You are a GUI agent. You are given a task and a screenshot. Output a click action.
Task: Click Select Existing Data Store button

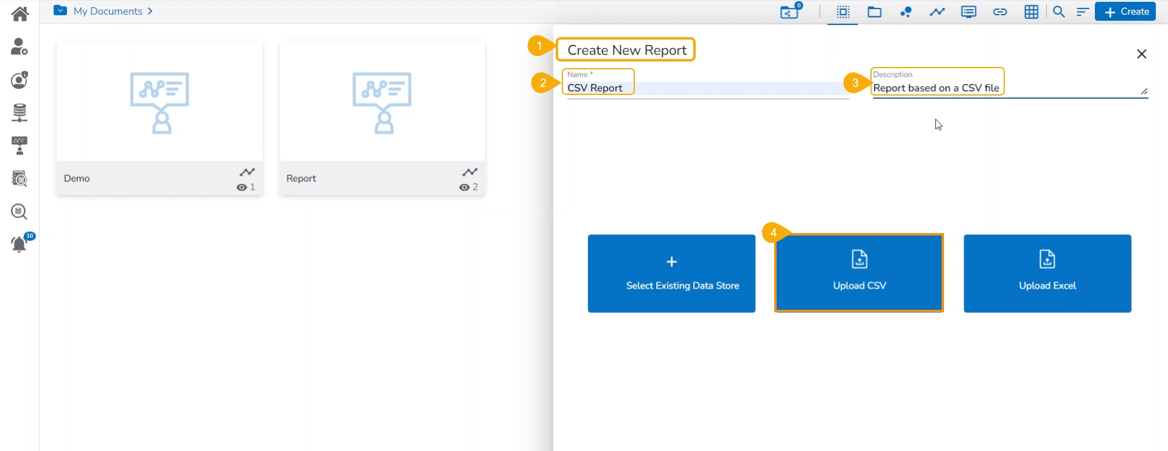671,273
